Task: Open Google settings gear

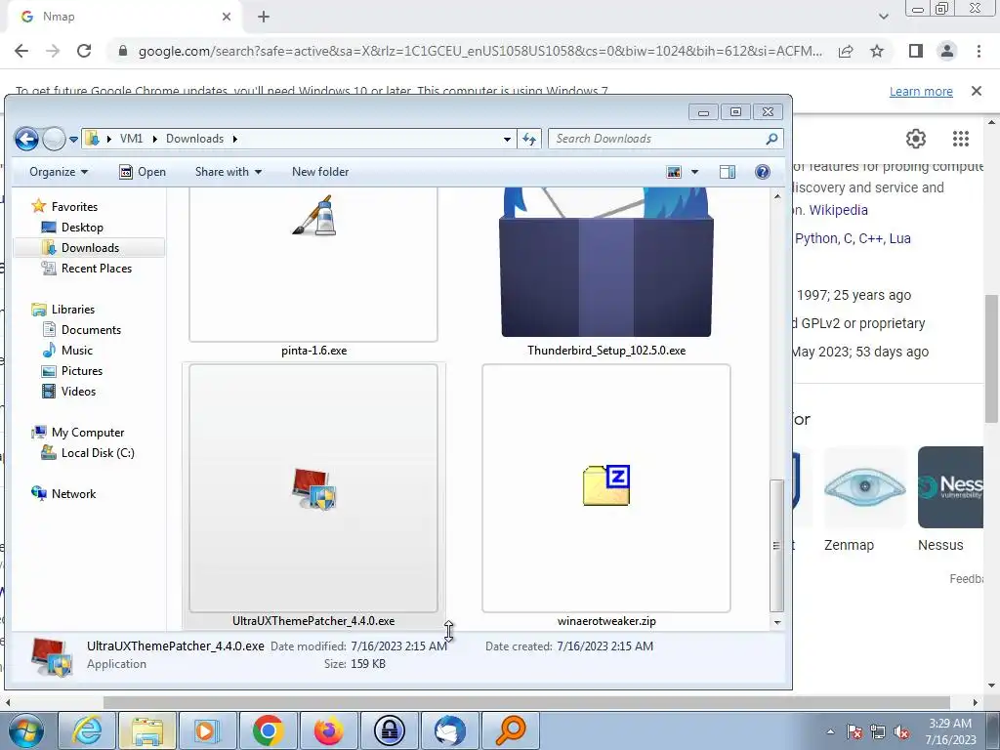Action: click(x=916, y=139)
